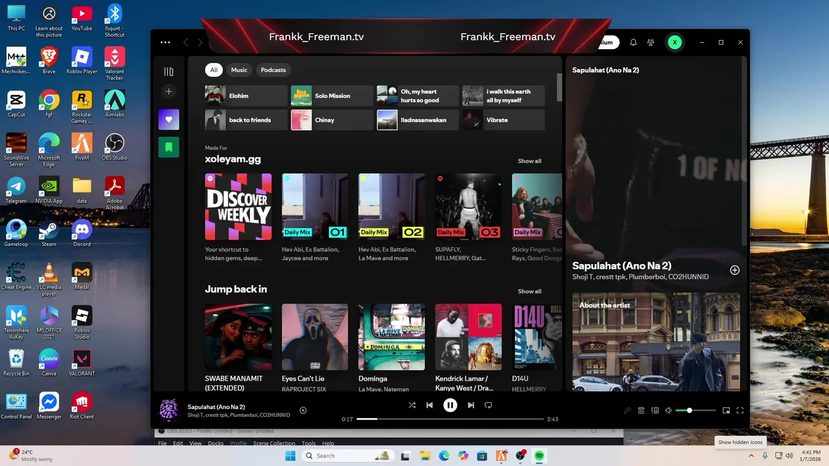The height and width of the screenshot is (466, 829).
Task: Open Tools menu in OBS window
Action: (x=308, y=443)
